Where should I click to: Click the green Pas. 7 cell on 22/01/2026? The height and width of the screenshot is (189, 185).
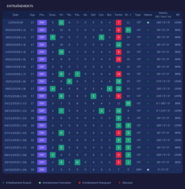click(78, 74)
